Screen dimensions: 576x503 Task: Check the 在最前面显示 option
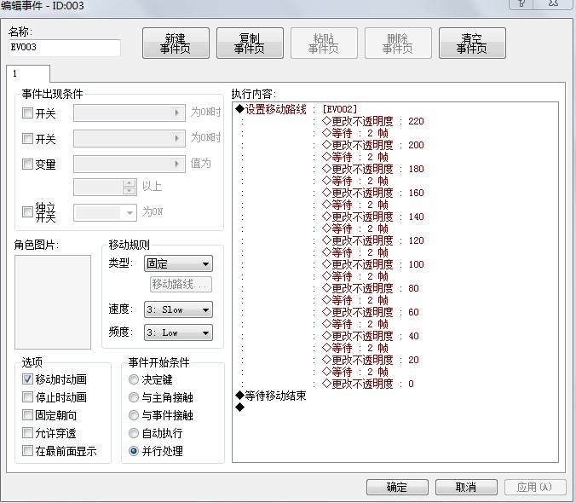[27, 450]
